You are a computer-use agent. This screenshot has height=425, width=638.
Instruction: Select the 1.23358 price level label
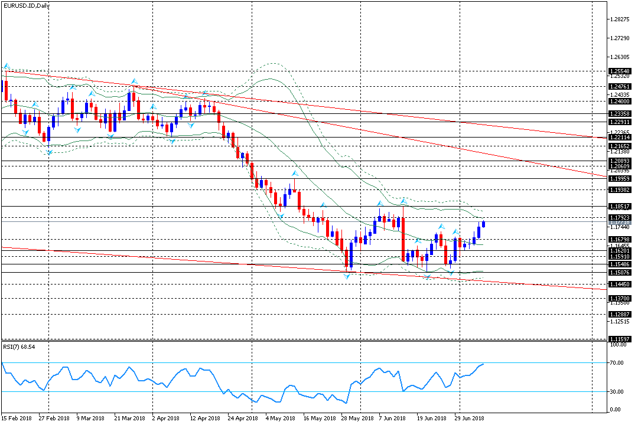[620, 114]
